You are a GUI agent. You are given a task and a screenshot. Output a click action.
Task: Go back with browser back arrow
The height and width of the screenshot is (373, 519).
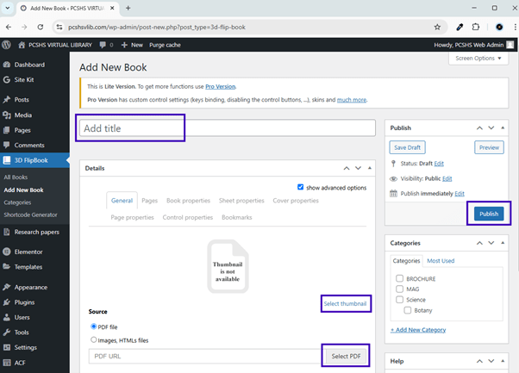(x=9, y=27)
